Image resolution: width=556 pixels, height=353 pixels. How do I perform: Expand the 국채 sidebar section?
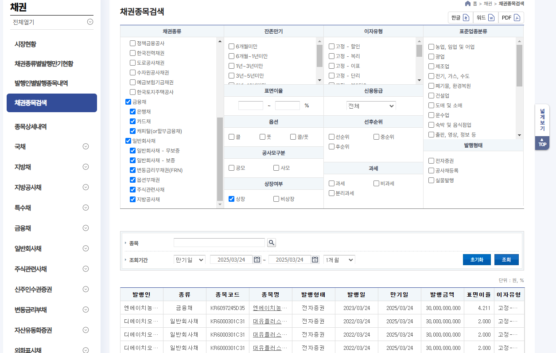point(86,146)
